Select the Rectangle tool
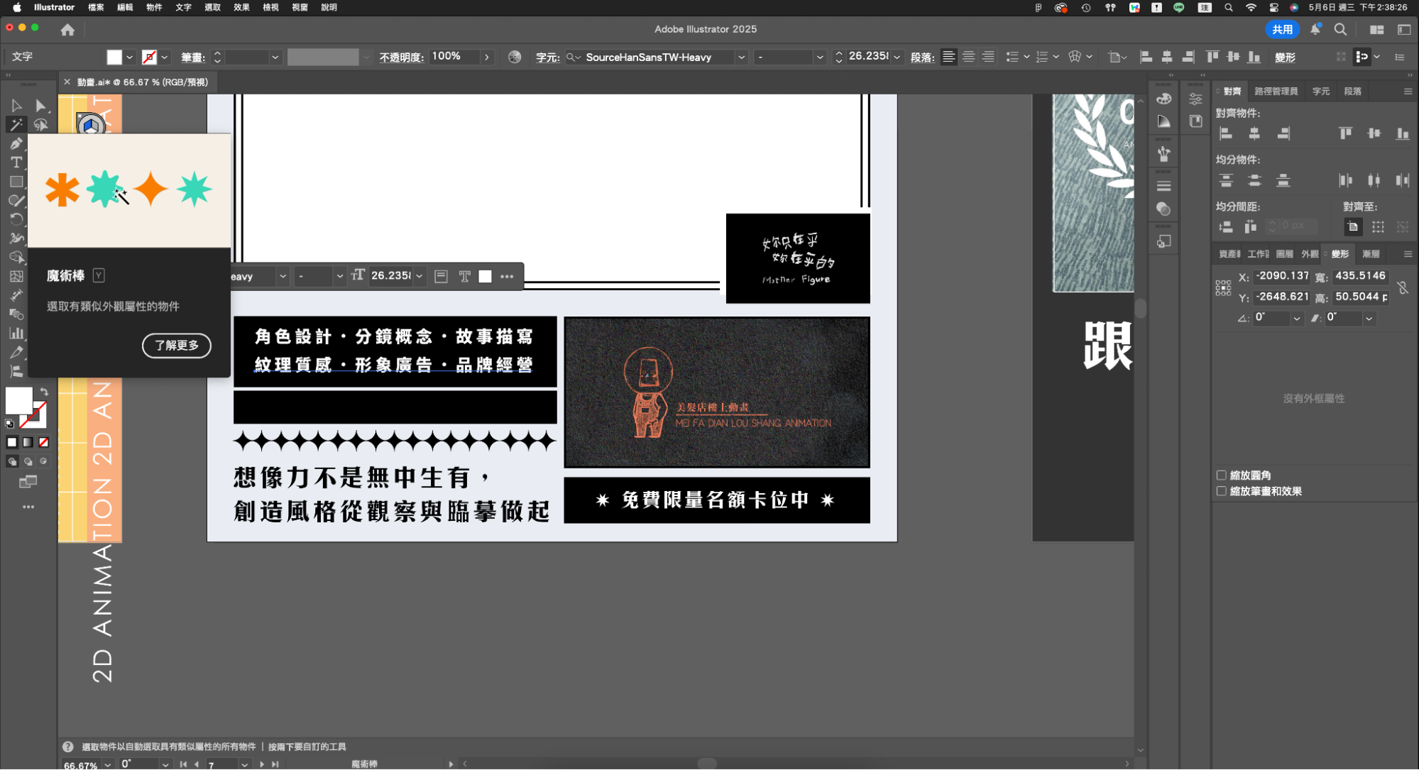The width and height of the screenshot is (1419, 770). [16, 182]
